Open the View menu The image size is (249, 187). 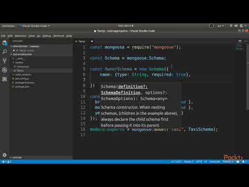point(32,36)
